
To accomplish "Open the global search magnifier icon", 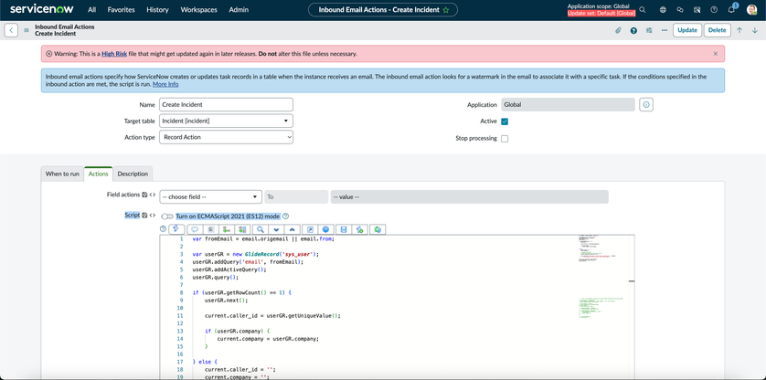I will coord(643,10).
